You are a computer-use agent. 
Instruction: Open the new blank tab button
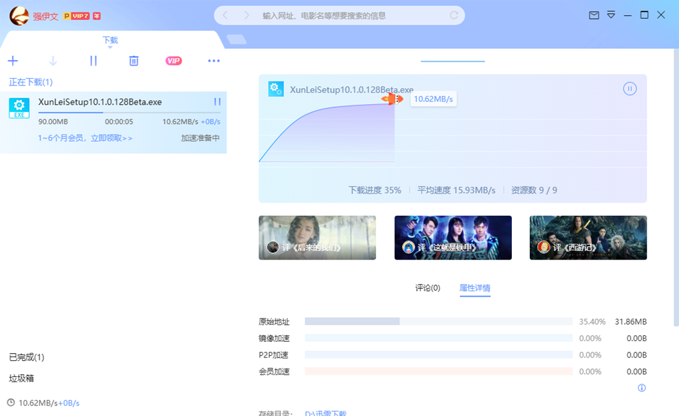click(x=237, y=39)
